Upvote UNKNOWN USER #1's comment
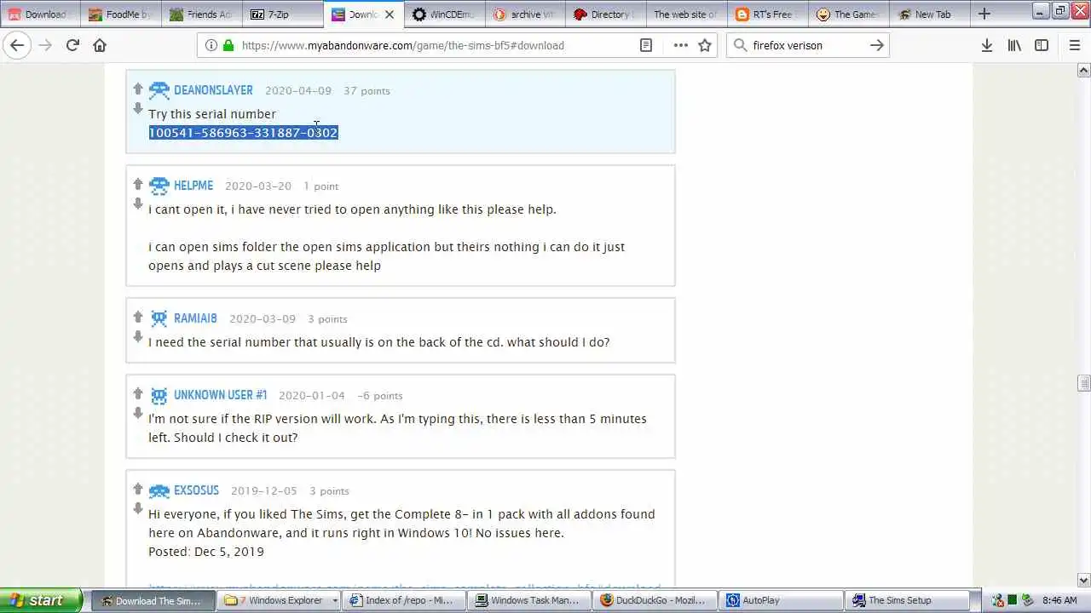Viewport: 1091px width, 613px height. coord(138,393)
